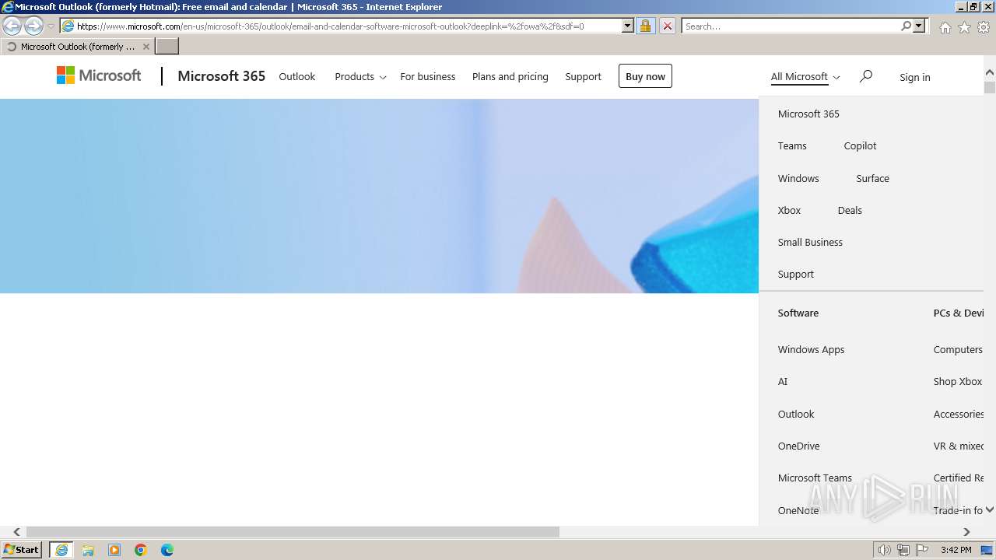Open Microsoft Teams under Software
Viewport: 996px width, 560px height.
tap(815, 478)
